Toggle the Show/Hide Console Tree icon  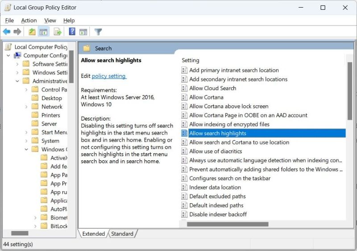click(43, 32)
